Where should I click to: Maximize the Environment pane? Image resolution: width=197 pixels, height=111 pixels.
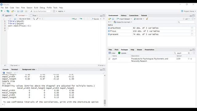click(194, 16)
